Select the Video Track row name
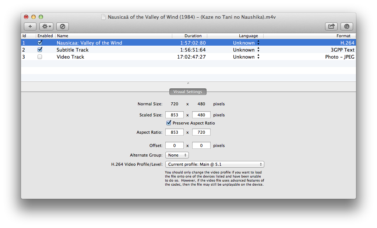Image resolution: width=377 pixels, height=228 pixels. pos(70,57)
